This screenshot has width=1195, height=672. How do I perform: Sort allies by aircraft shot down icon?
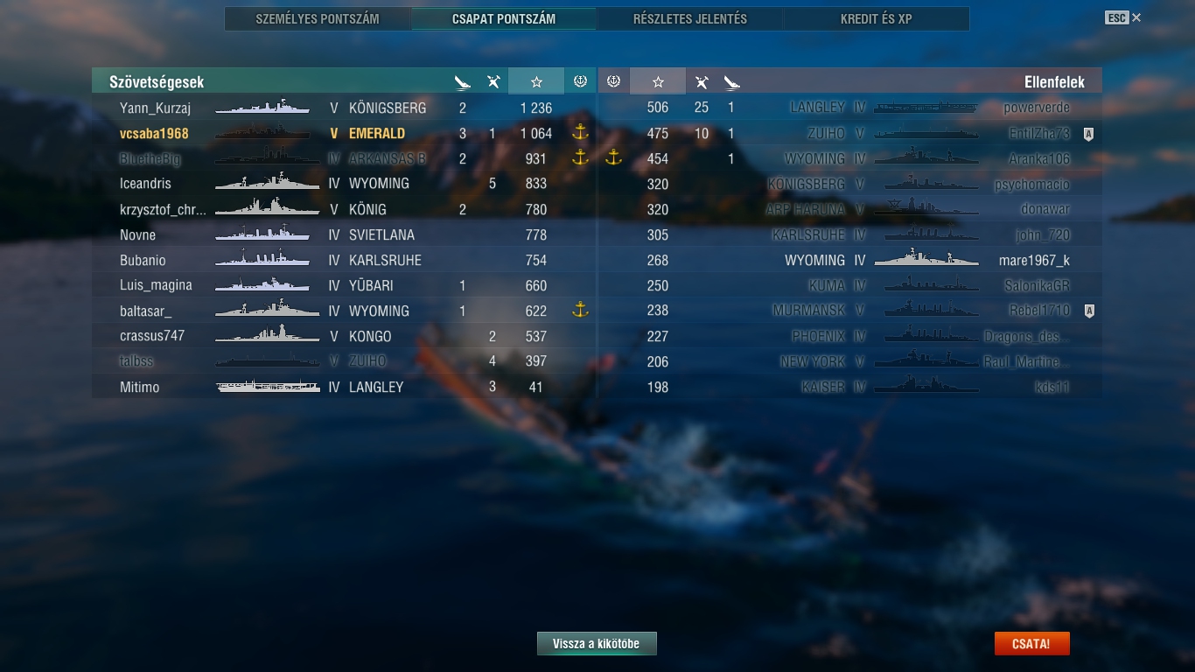493,81
